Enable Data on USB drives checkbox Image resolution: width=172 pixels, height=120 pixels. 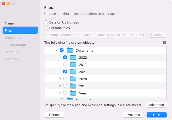(x=46, y=22)
